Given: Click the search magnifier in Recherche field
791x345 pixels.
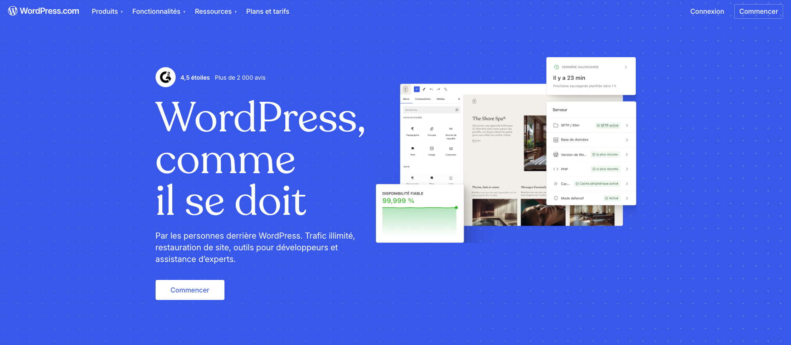Looking at the screenshot, I should tap(457, 110).
